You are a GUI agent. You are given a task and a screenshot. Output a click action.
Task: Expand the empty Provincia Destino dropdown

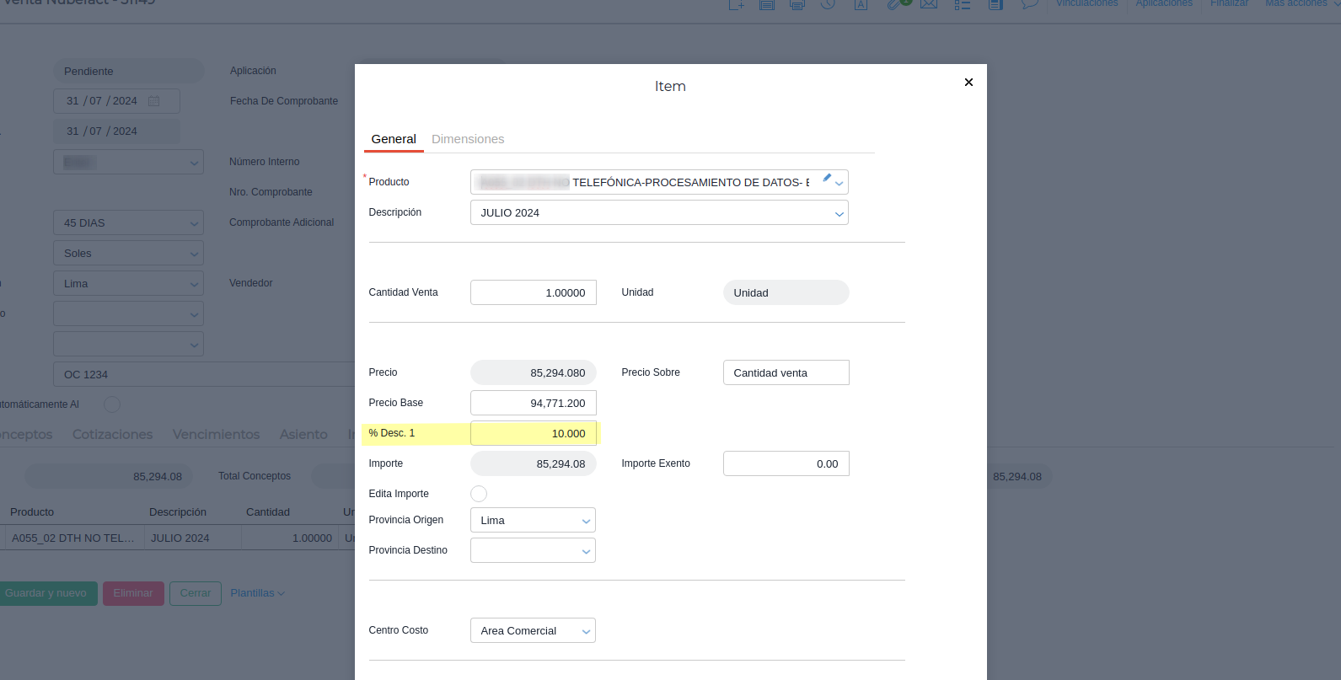(586, 551)
